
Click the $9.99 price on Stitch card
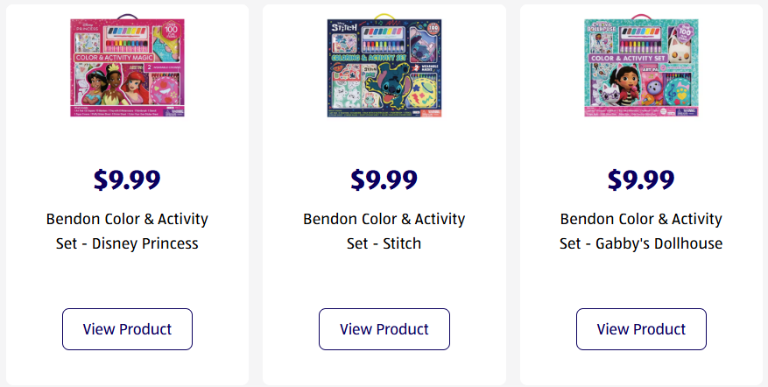click(x=384, y=179)
